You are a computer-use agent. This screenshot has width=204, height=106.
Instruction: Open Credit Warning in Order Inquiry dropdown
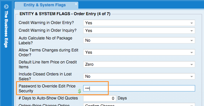click(x=139, y=31)
